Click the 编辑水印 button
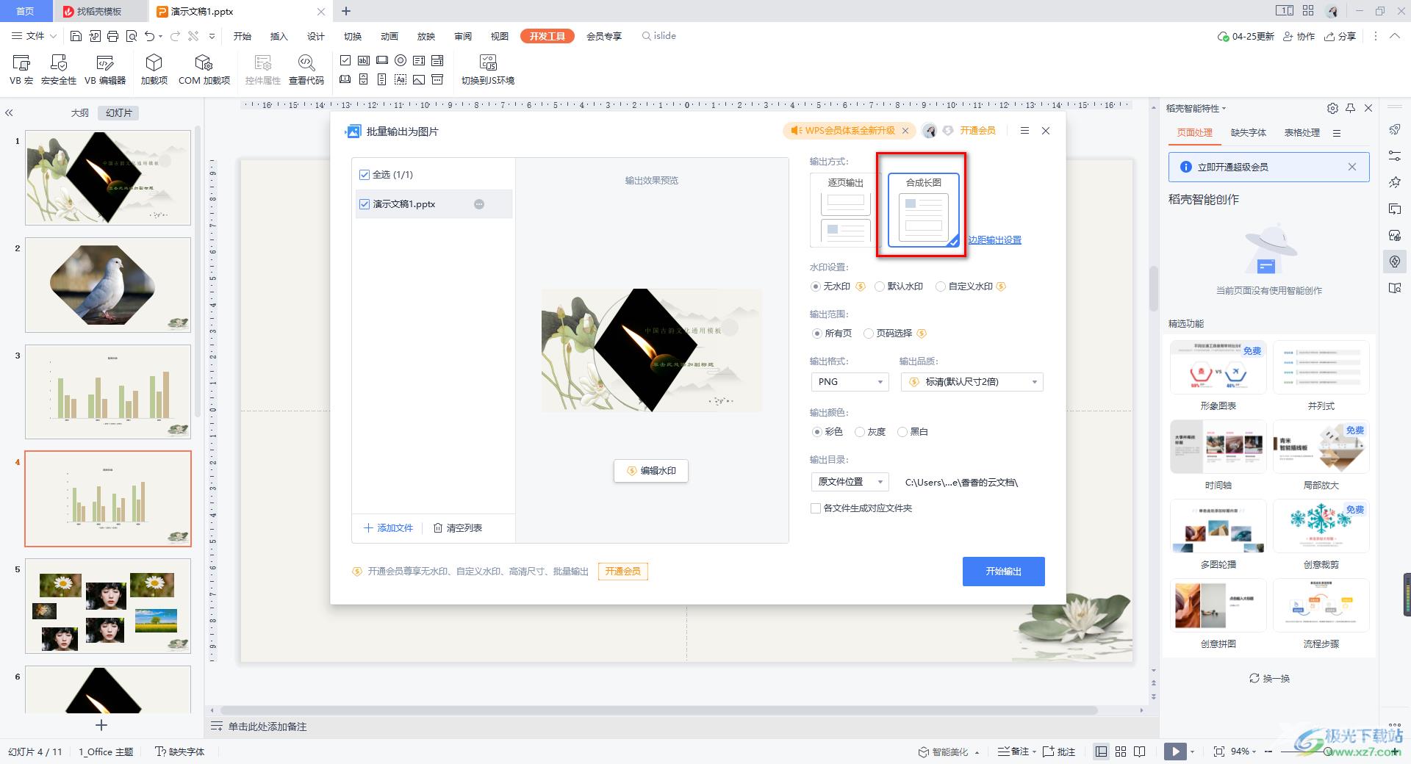This screenshot has height=764, width=1411. (650, 471)
